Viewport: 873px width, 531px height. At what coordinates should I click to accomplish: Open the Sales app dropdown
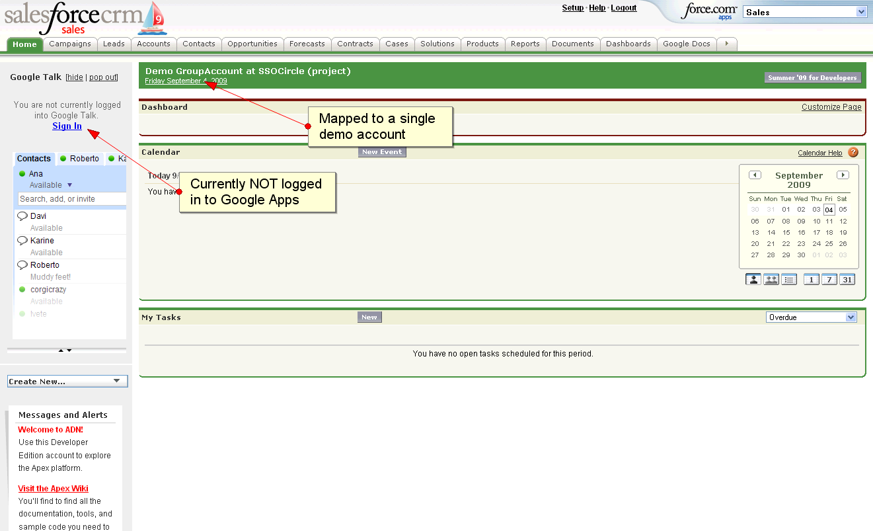pos(805,12)
